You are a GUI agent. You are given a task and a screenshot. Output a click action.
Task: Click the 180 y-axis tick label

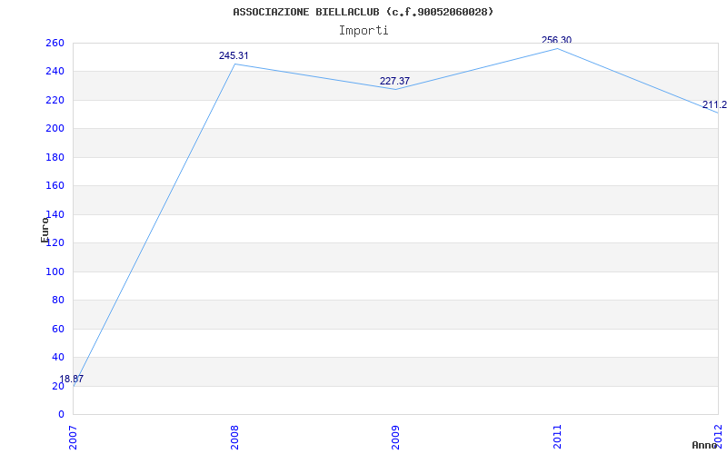(x=55, y=157)
